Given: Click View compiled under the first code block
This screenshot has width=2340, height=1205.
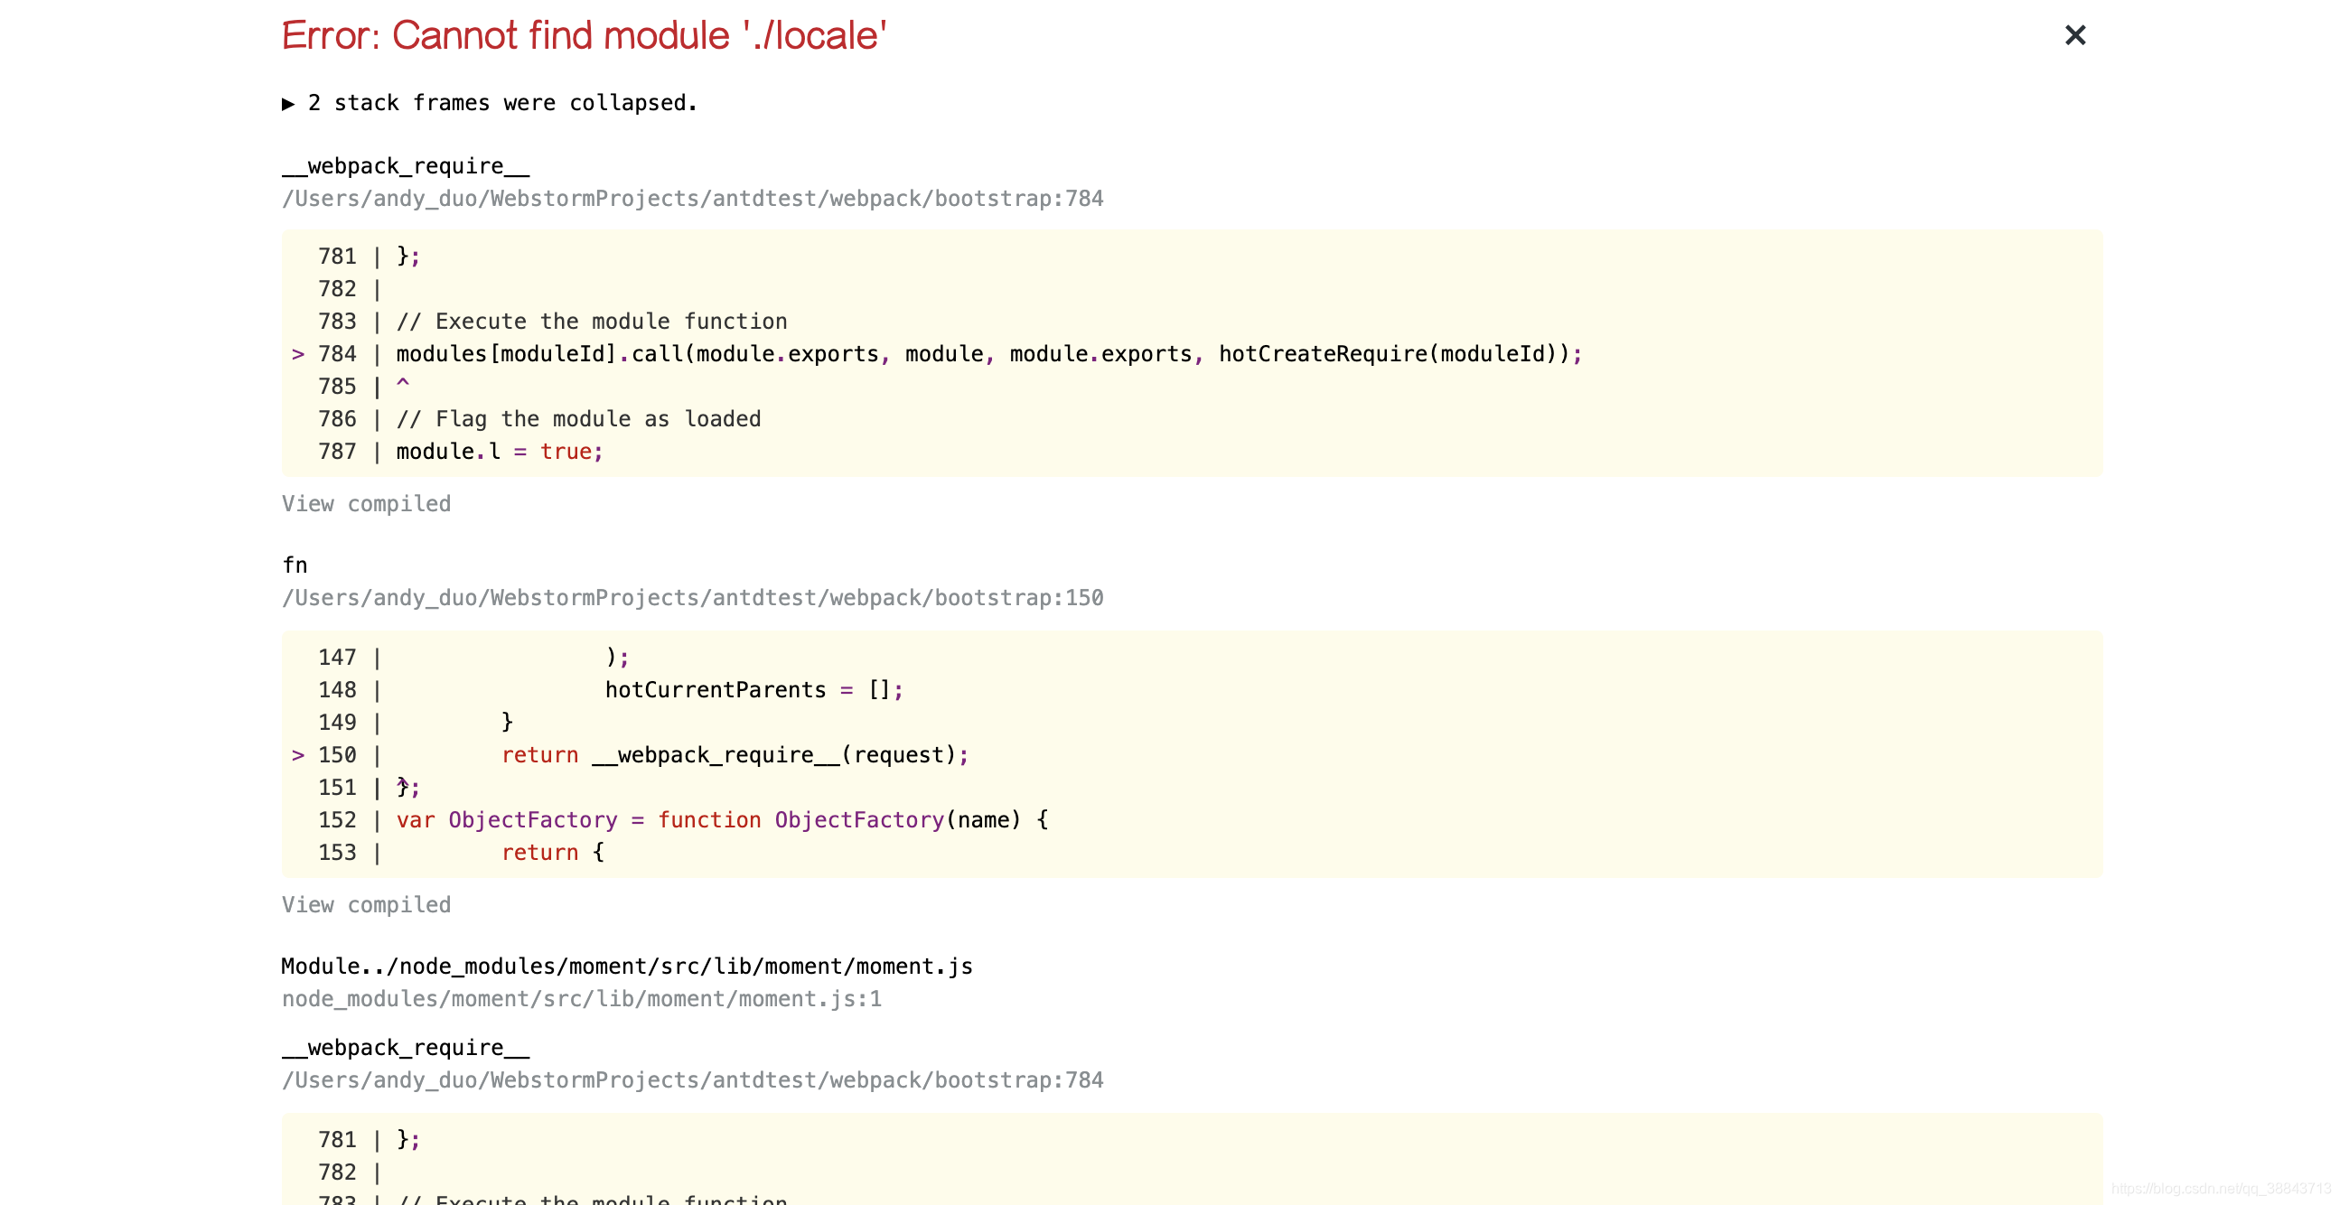Looking at the screenshot, I should click(x=365, y=504).
